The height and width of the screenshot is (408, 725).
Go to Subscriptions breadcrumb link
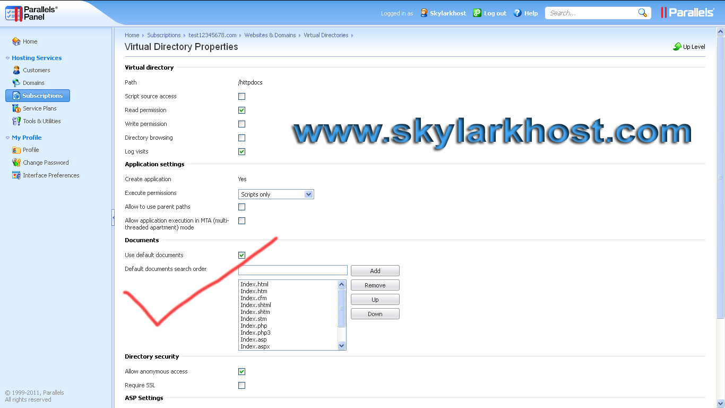[164, 35]
